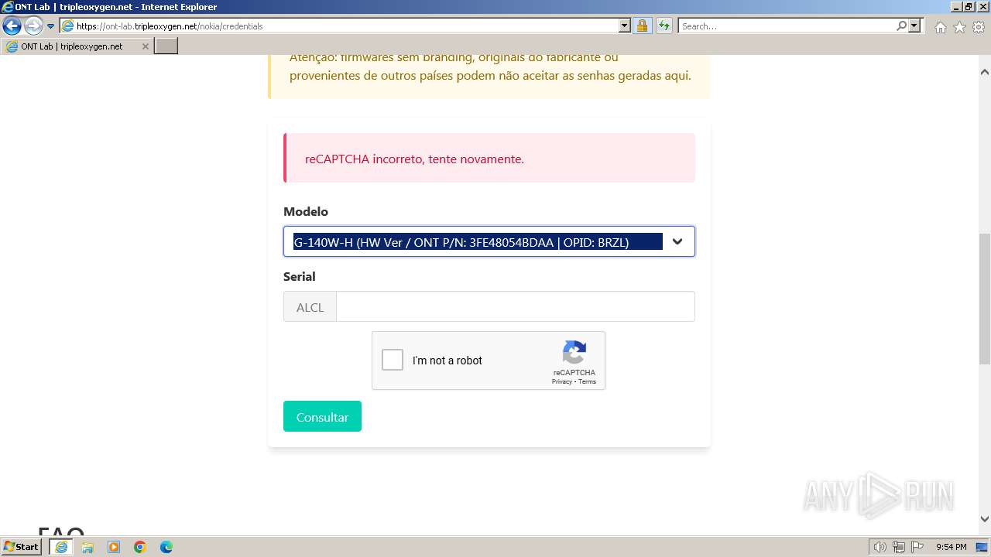Close the ONT Lab tab
Screen dimensions: 991x557
pyautogui.click(x=145, y=46)
